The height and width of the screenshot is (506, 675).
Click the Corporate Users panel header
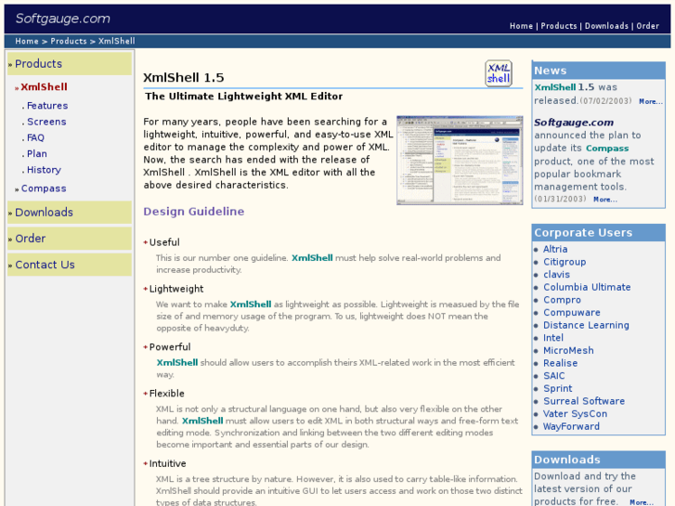[598, 232]
